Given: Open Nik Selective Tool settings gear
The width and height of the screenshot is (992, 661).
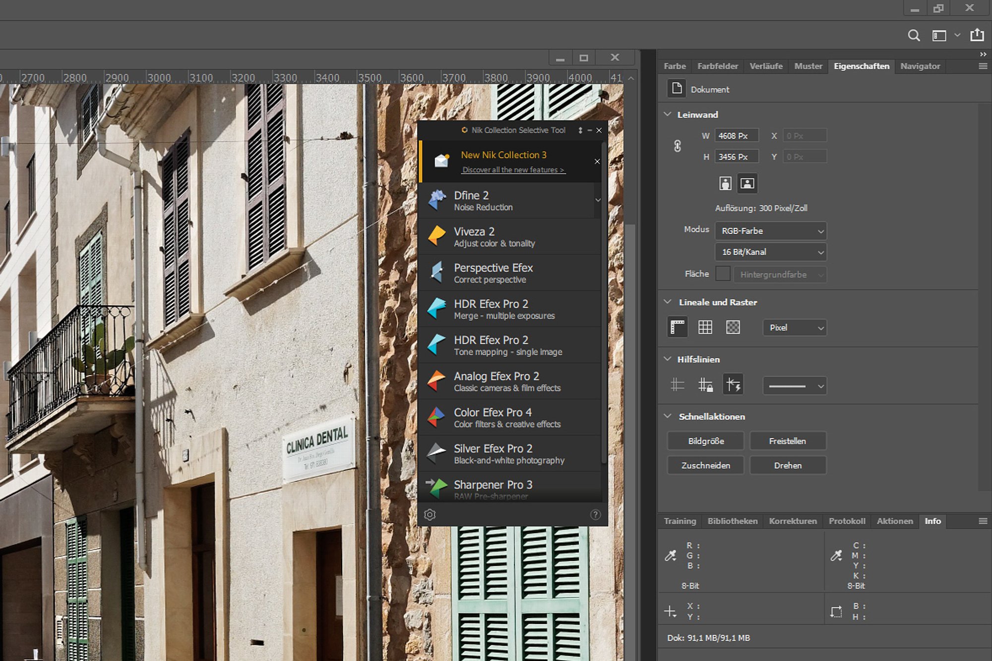Looking at the screenshot, I should [430, 515].
